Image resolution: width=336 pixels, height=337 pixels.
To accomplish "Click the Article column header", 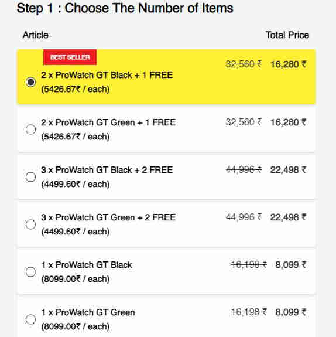I will [x=36, y=35].
